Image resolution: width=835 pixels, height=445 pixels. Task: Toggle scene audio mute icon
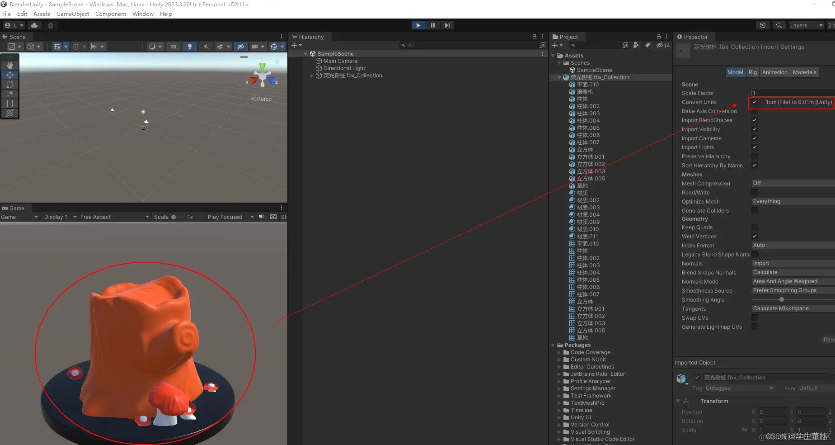coord(206,47)
